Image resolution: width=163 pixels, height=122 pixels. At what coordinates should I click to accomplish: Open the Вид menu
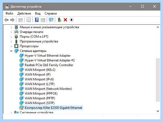coord(38,14)
